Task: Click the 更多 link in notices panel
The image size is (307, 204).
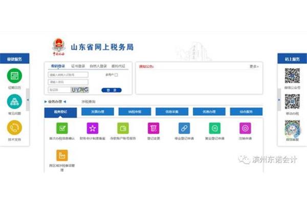Action: [x=254, y=67]
